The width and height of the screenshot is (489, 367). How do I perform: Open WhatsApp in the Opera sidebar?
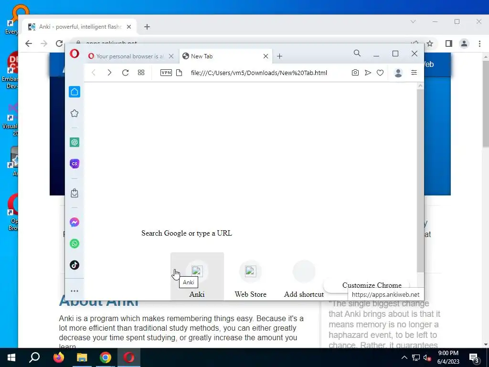(74, 243)
